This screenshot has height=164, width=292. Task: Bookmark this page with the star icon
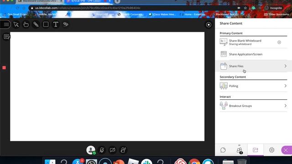click(245, 8)
